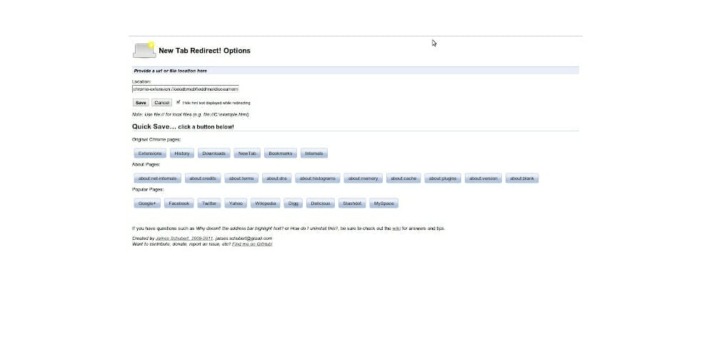
Task: Set redirect to Delicious
Action: pyautogui.click(x=321, y=203)
